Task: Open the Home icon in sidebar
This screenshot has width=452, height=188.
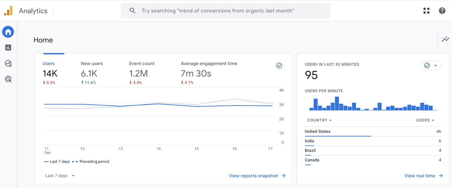Action: pos(8,32)
